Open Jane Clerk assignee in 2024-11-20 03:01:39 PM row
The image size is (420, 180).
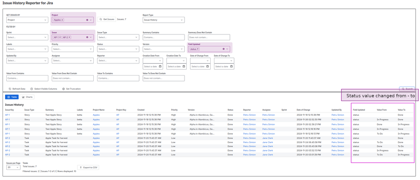267,154
